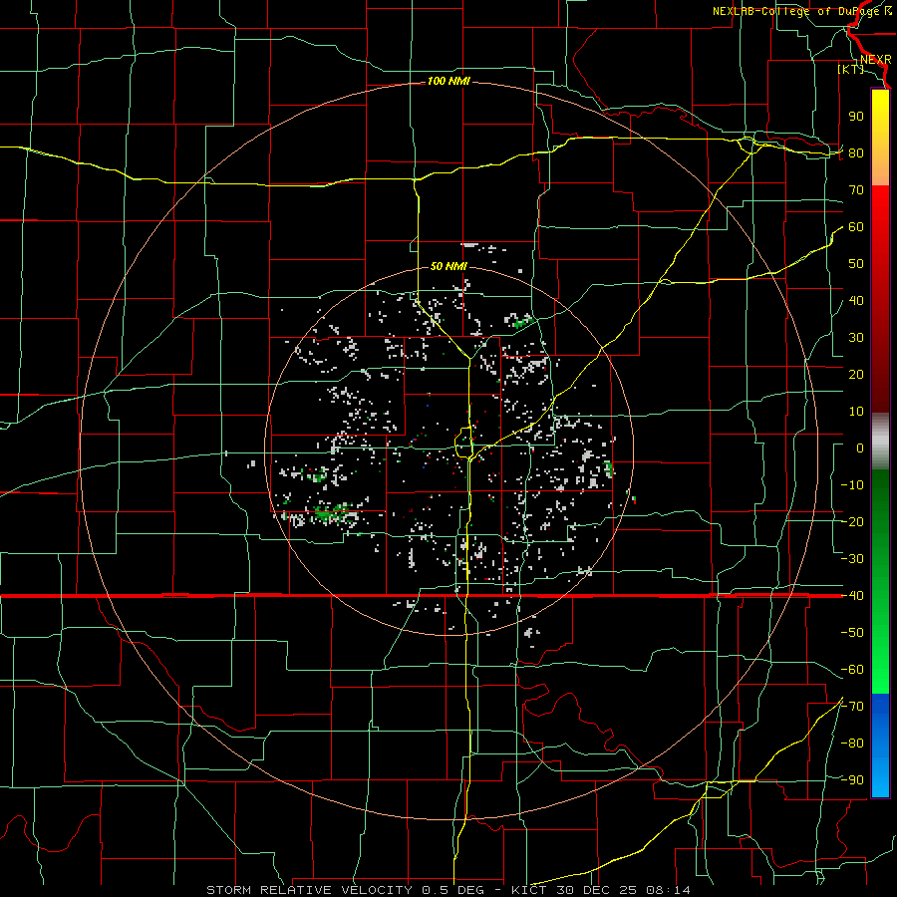
Task: Click the [KT] units label above the scale
Action: (851, 69)
